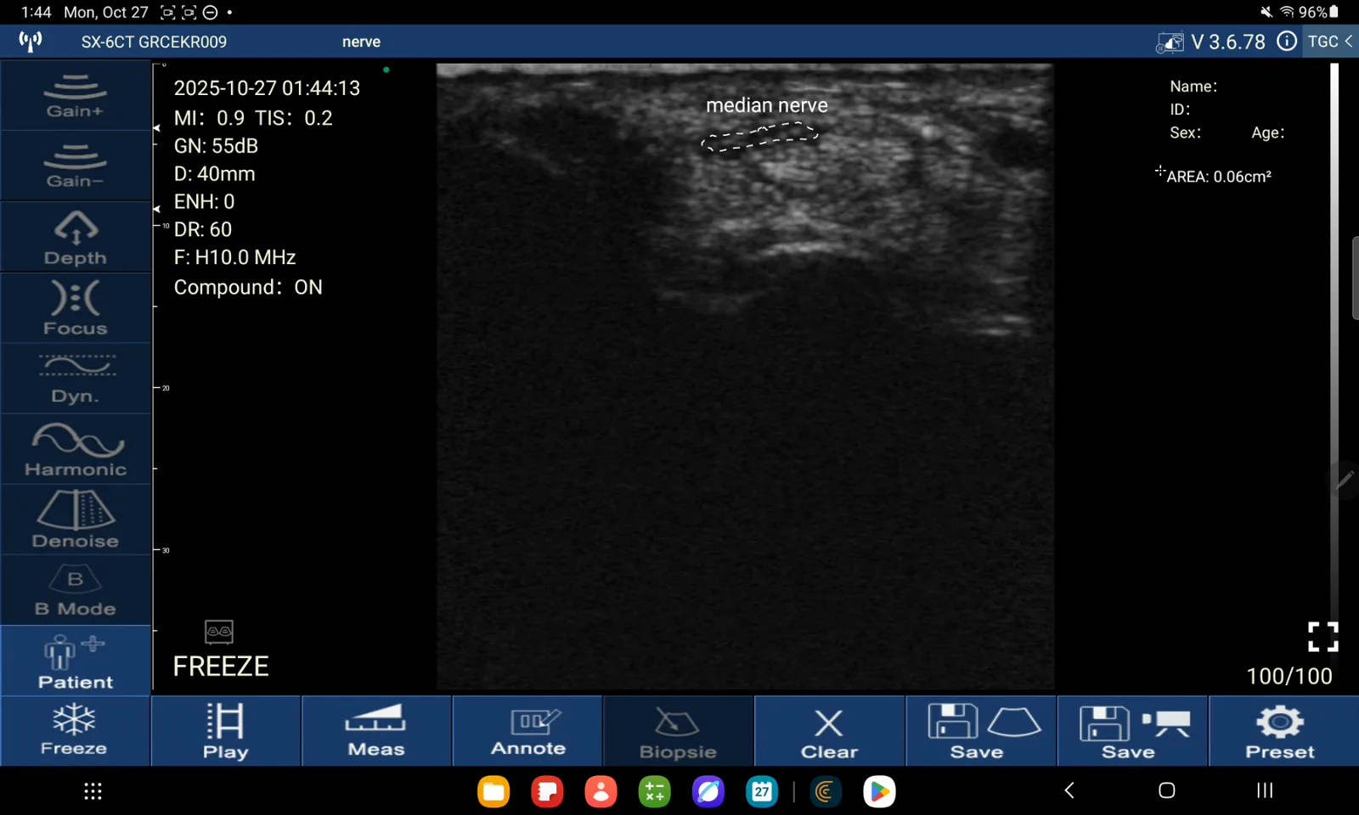
Task: Change the Focus setting
Action: 76,307
